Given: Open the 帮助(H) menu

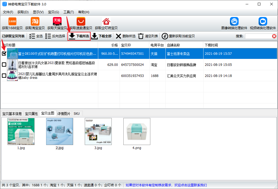Looking at the screenshot, I should point(84,12).
